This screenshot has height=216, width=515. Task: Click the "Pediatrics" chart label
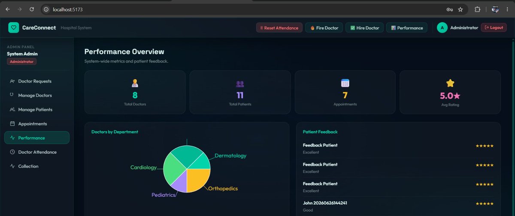click(164, 195)
